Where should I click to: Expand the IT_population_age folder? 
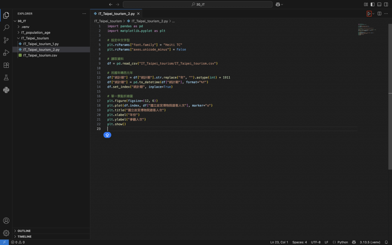(x=36, y=33)
